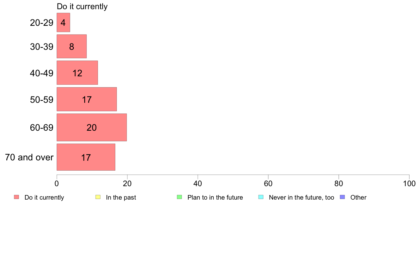This screenshot has width=419, height=260.
Task: Click the x-axis tick labeled 100
Action: [409, 183]
